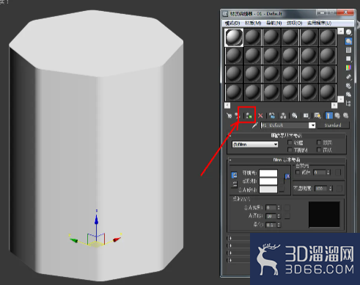Click the Specular color swatch
360x285 pixels.
pyautogui.click(x=268, y=190)
